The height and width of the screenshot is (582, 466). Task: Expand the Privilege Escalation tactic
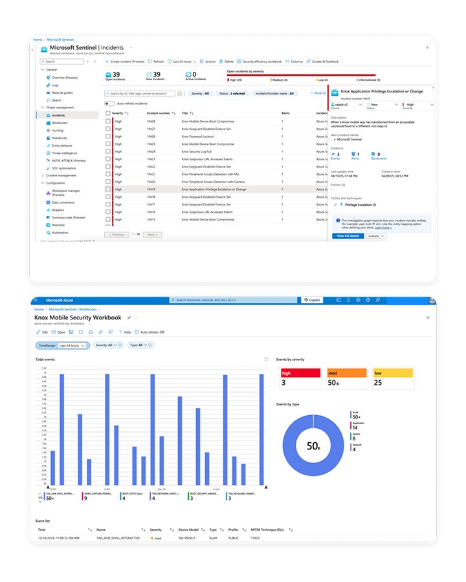pos(335,205)
